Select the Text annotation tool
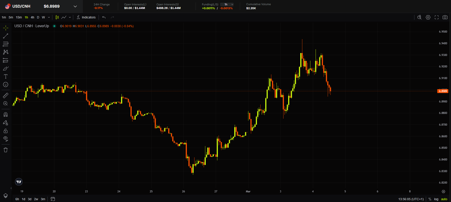451x202 pixels. 6,76
